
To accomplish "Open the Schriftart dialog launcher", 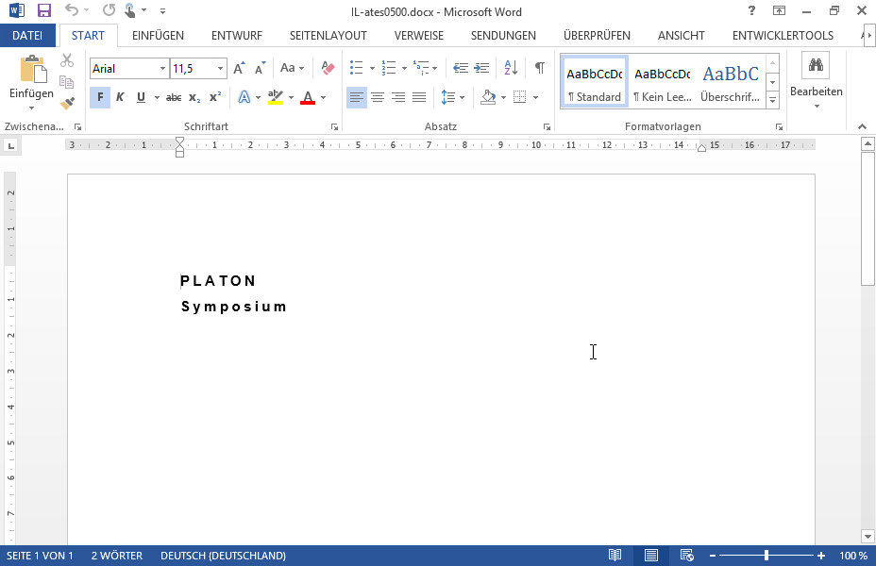I will 335,127.
